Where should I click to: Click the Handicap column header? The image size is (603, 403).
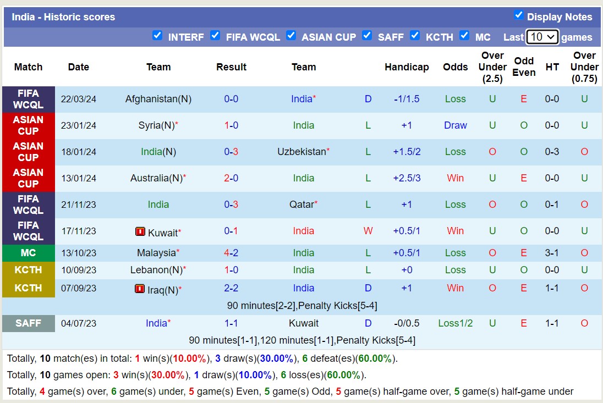(407, 67)
